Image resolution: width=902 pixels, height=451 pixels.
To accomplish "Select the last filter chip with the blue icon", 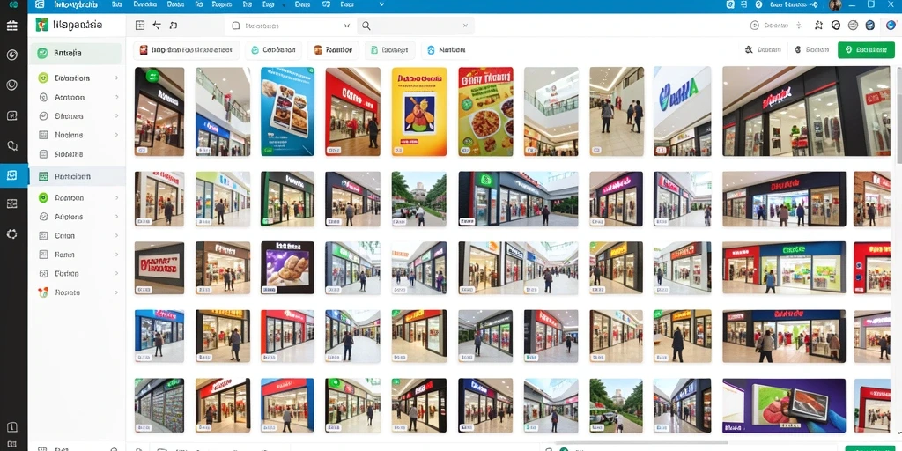I will 447,50.
